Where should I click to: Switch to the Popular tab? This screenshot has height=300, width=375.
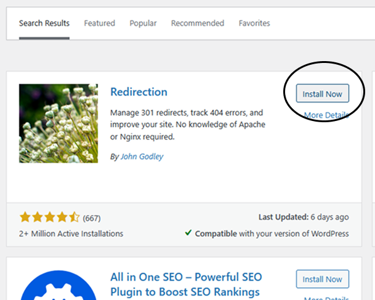click(143, 23)
